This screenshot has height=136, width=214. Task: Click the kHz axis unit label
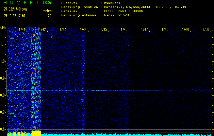tap(3, 28)
